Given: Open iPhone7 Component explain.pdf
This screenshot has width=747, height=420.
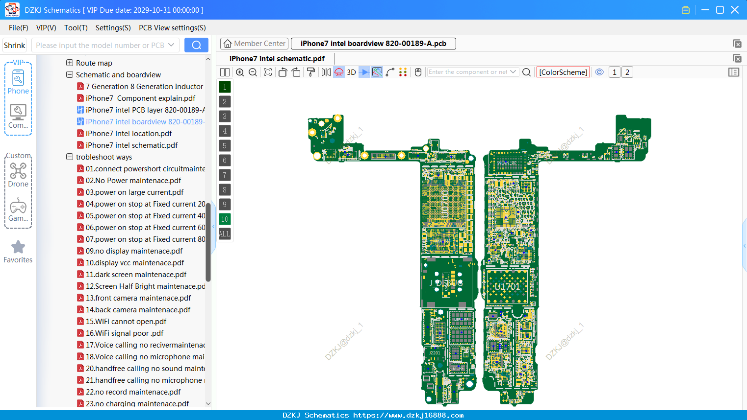Looking at the screenshot, I should (x=140, y=98).
